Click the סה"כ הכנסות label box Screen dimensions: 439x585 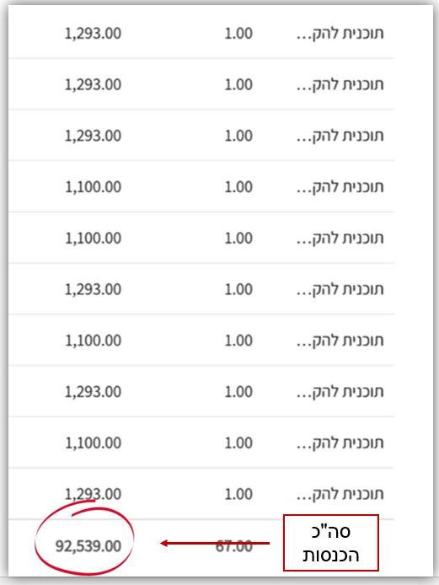coord(331,543)
